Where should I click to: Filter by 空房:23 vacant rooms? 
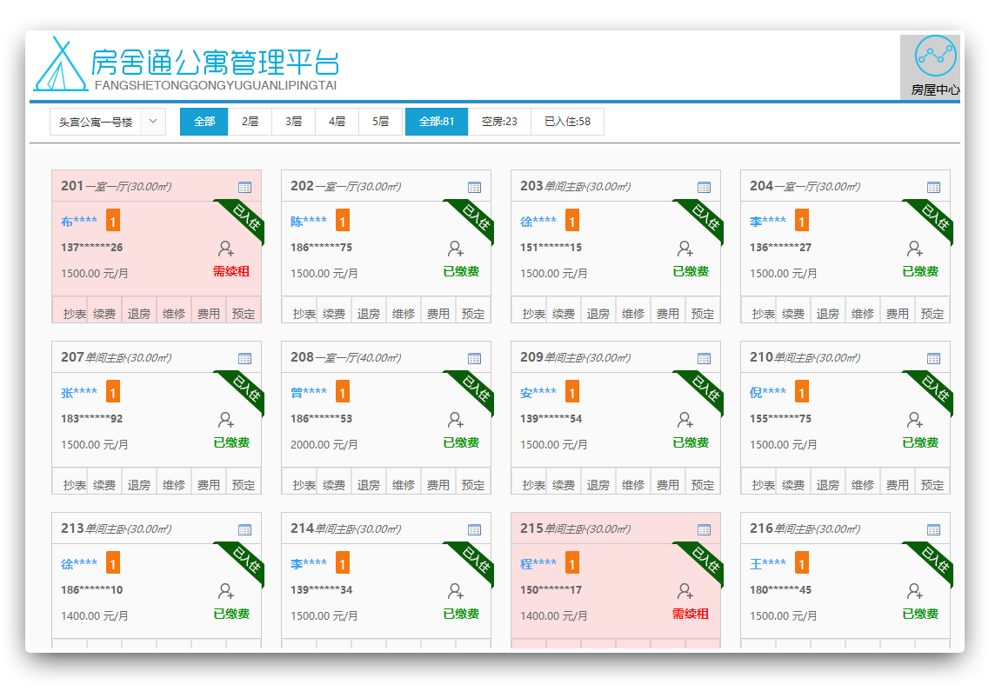click(499, 122)
